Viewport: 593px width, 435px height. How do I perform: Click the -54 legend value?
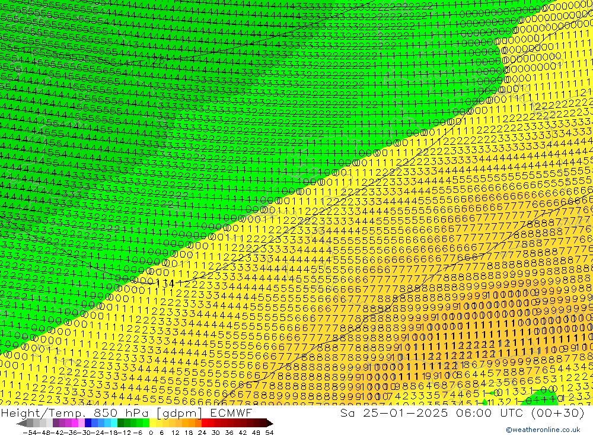[30, 433]
